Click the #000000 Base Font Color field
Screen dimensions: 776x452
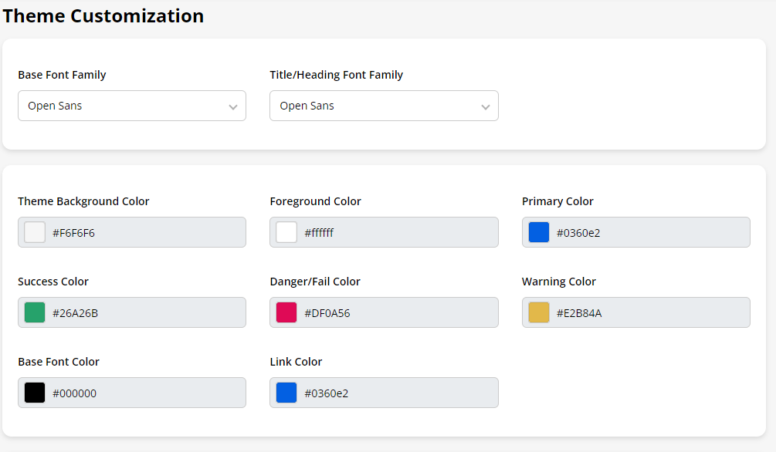click(x=145, y=393)
